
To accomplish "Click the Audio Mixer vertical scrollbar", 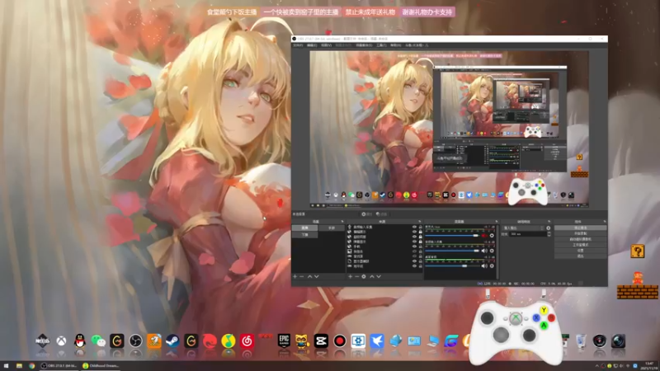I will click(x=497, y=251).
